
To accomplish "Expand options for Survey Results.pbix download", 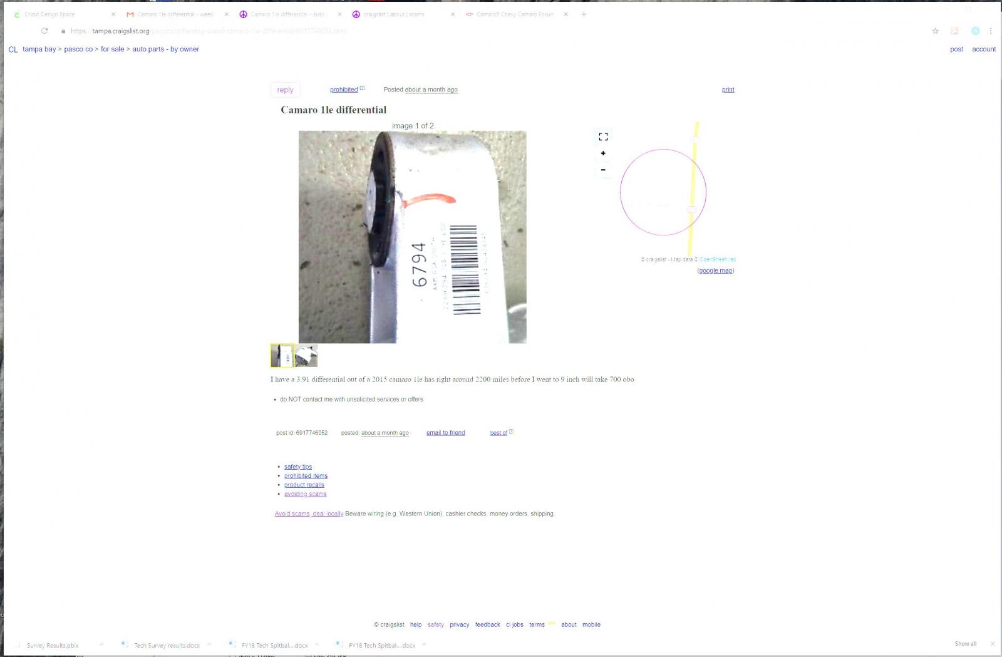I will pyautogui.click(x=101, y=644).
